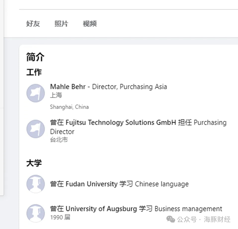Select the 视频 (Videos) tab

89,24
